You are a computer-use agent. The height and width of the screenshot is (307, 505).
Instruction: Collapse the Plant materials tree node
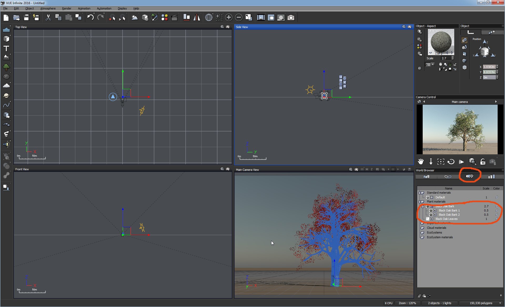tap(420, 202)
